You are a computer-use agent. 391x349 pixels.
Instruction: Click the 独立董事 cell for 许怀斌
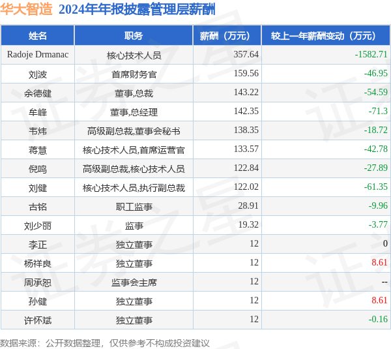pyautogui.click(x=134, y=320)
